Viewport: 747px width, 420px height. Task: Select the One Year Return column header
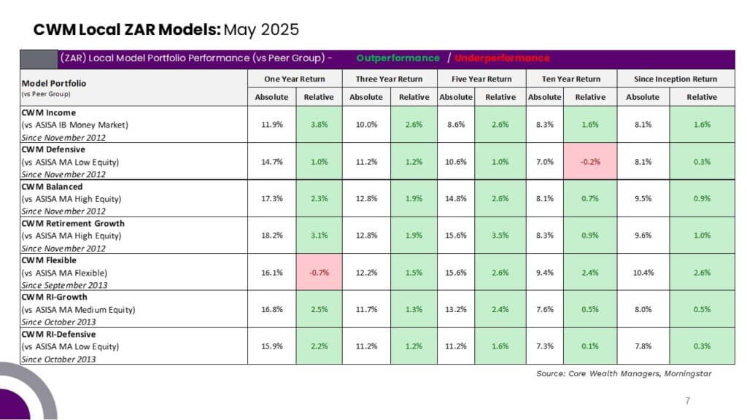pos(295,79)
